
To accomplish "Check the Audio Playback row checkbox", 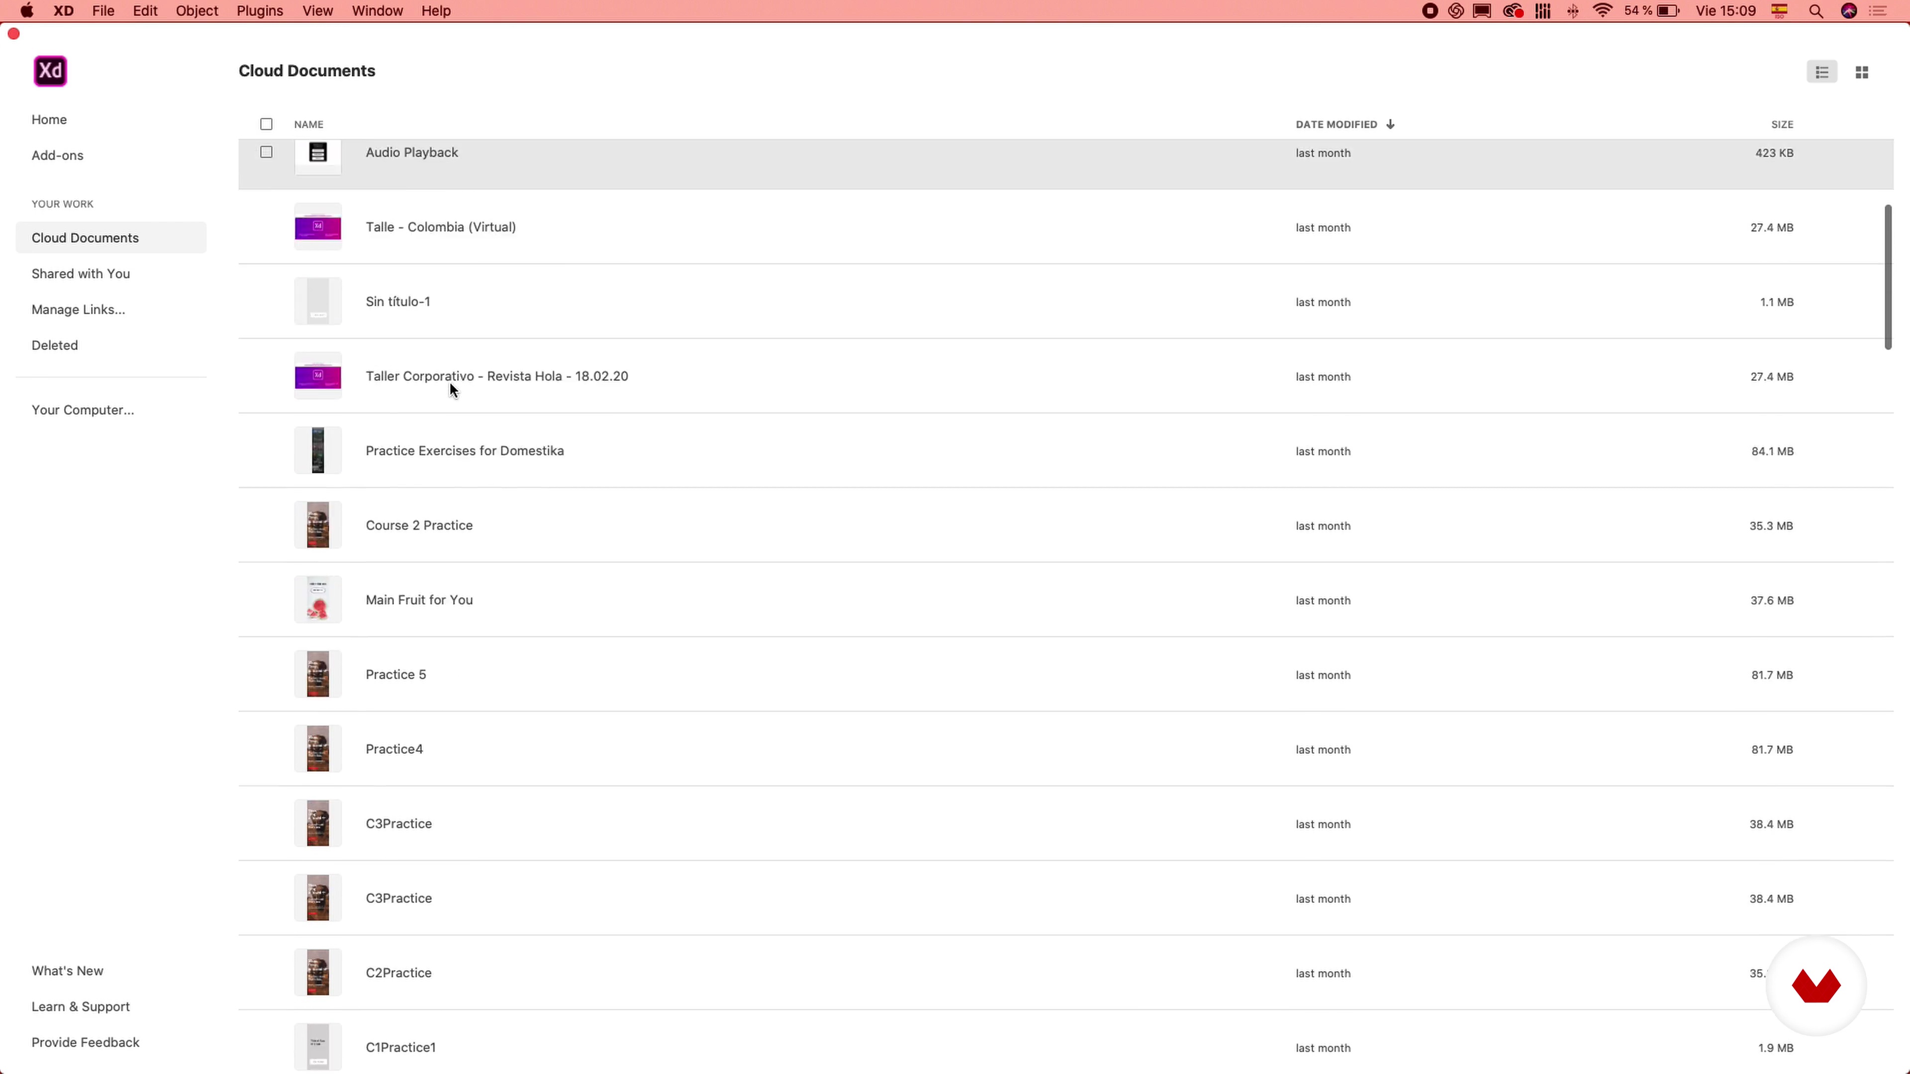I will pyautogui.click(x=266, y=152).
